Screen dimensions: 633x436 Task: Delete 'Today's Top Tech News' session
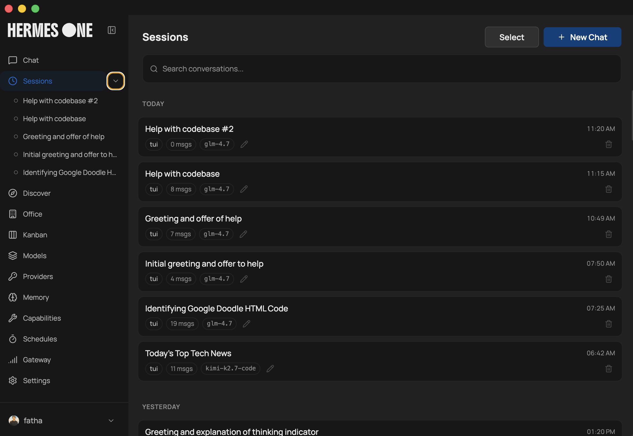pos(609,369)
